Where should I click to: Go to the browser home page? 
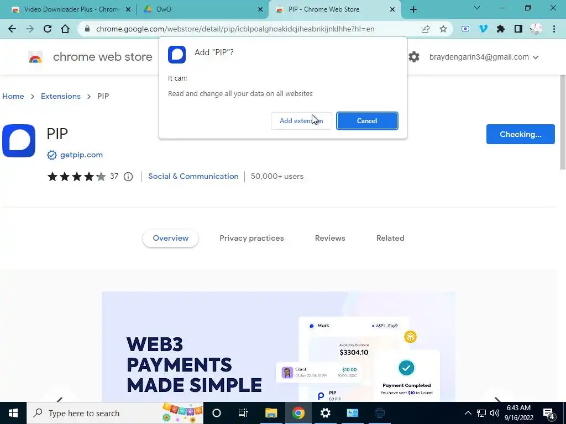[65, 29]
